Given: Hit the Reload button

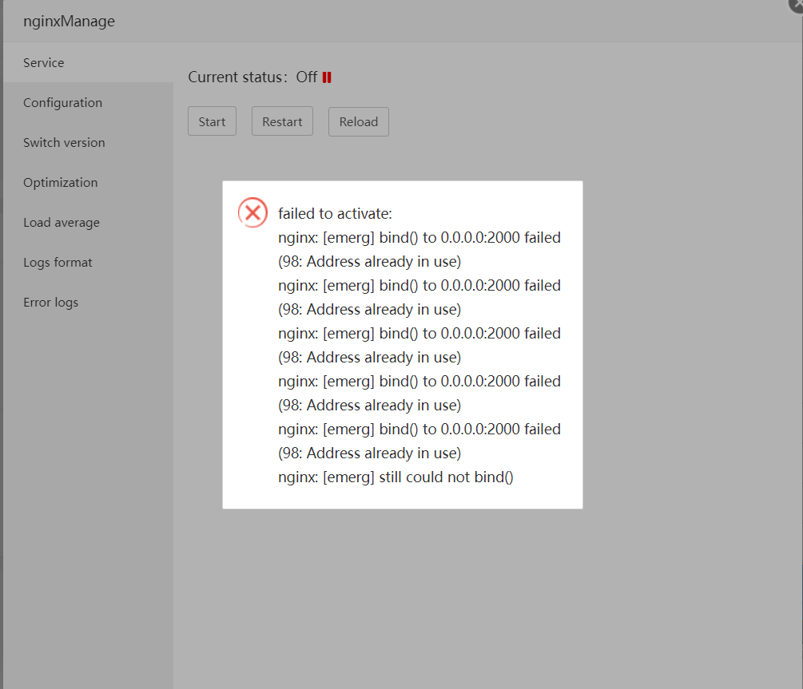Looking at the screenshot, I should (x=358, y=121).
